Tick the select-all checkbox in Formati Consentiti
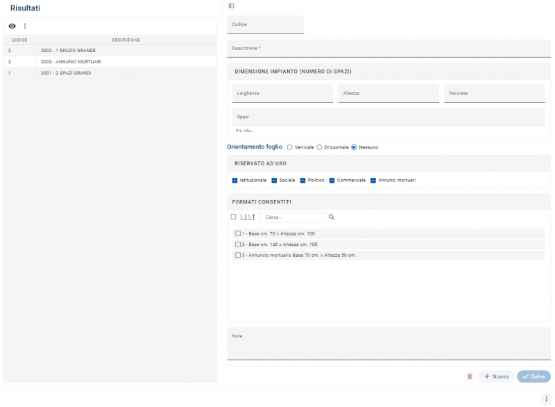Image resolution: width=555 pixels, height=407 pixels. pyautogui.click(x=234, y=217)
